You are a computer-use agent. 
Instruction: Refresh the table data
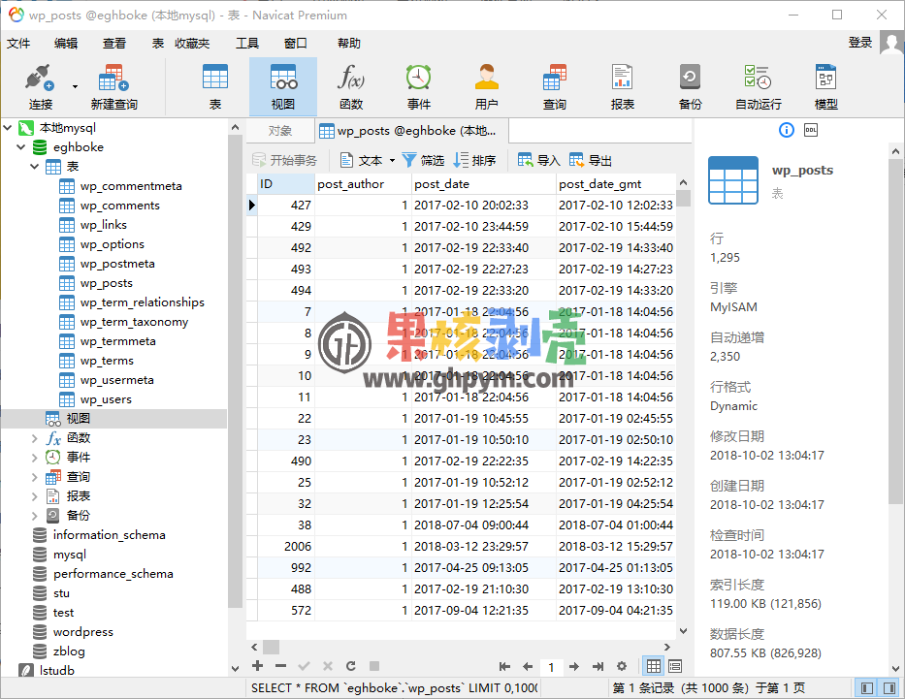pos(351,666)
